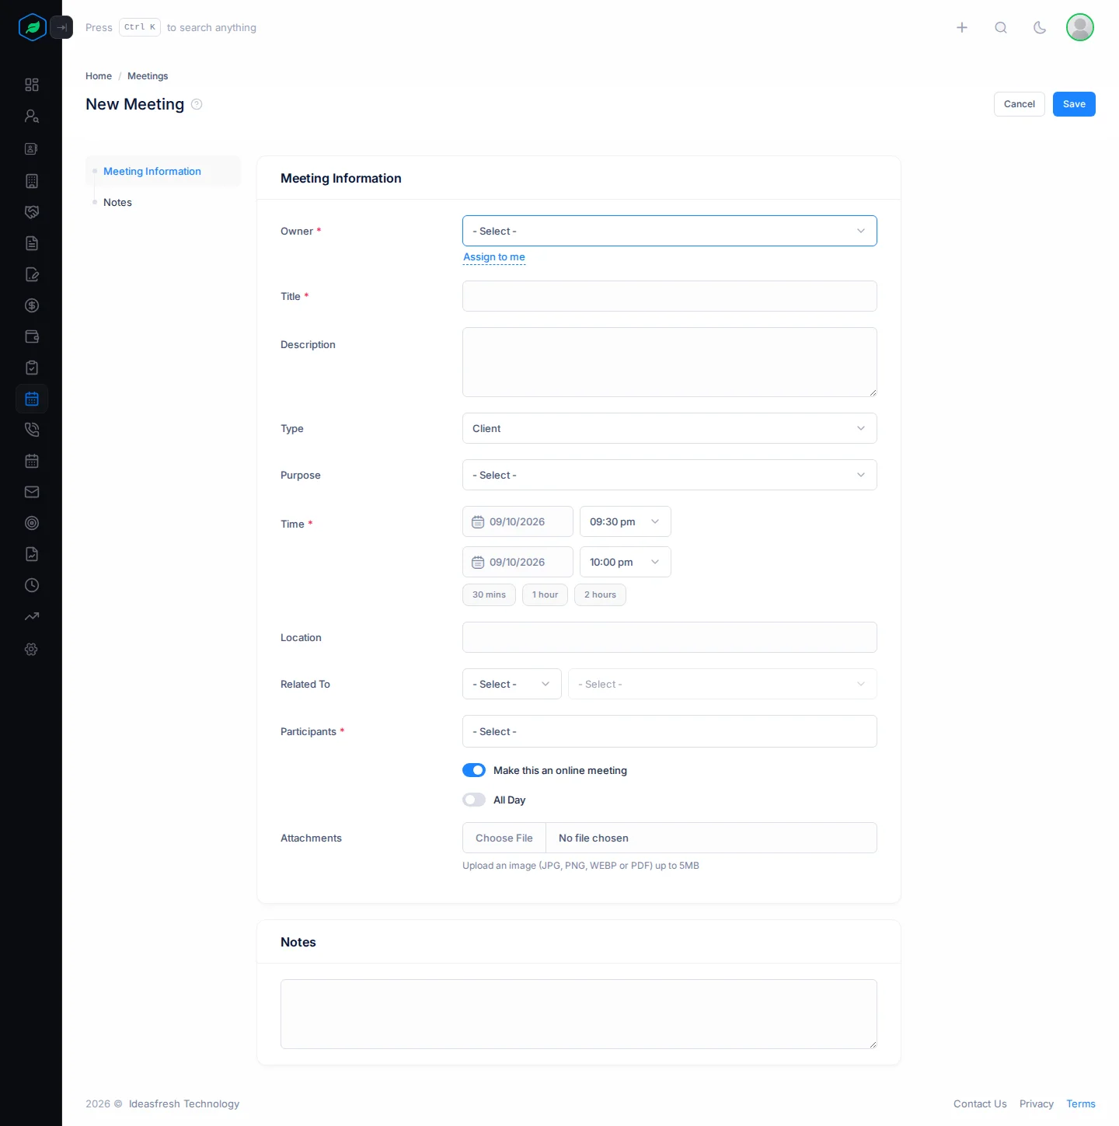Open the calls phone icon in sidebar
Viewport: 1119px width, 1126px height.
pos(32,430)
